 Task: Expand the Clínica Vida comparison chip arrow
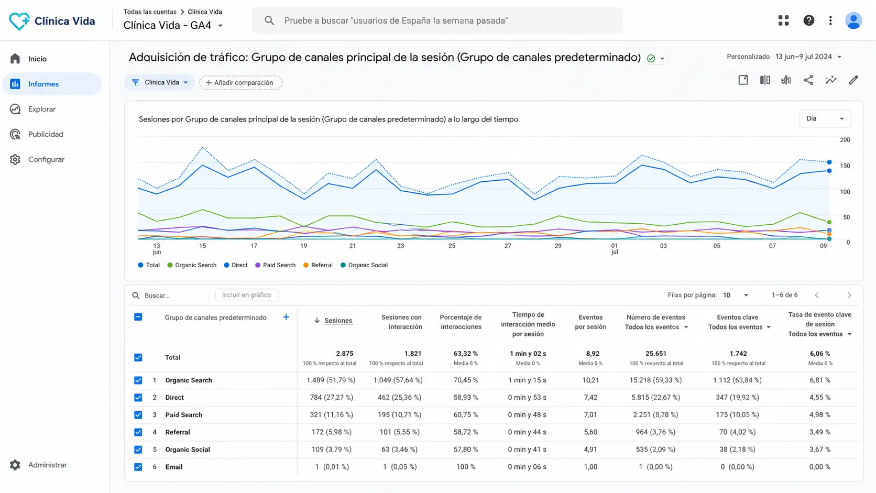(185, 83)
